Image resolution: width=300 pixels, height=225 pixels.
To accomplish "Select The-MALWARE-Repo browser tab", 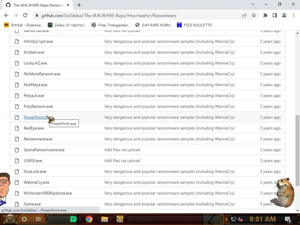I will click(37, 5).
